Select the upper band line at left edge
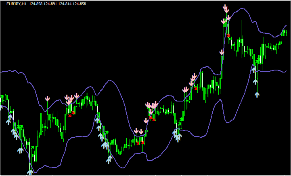 (x=2, y=72)
